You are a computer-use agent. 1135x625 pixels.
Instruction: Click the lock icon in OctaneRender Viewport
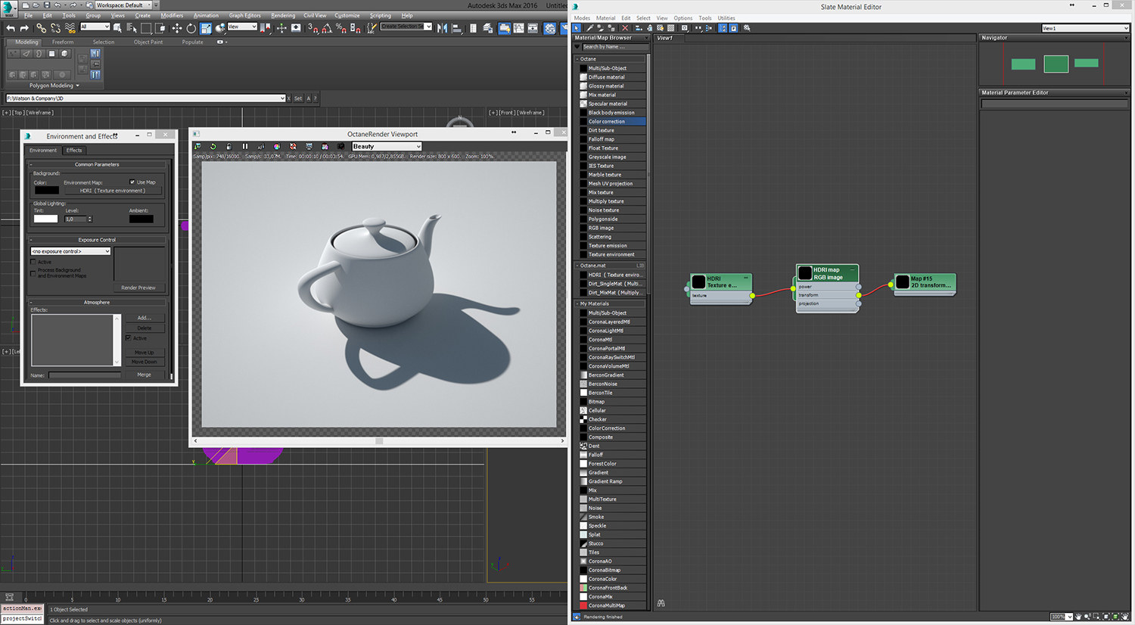point(229,146)
